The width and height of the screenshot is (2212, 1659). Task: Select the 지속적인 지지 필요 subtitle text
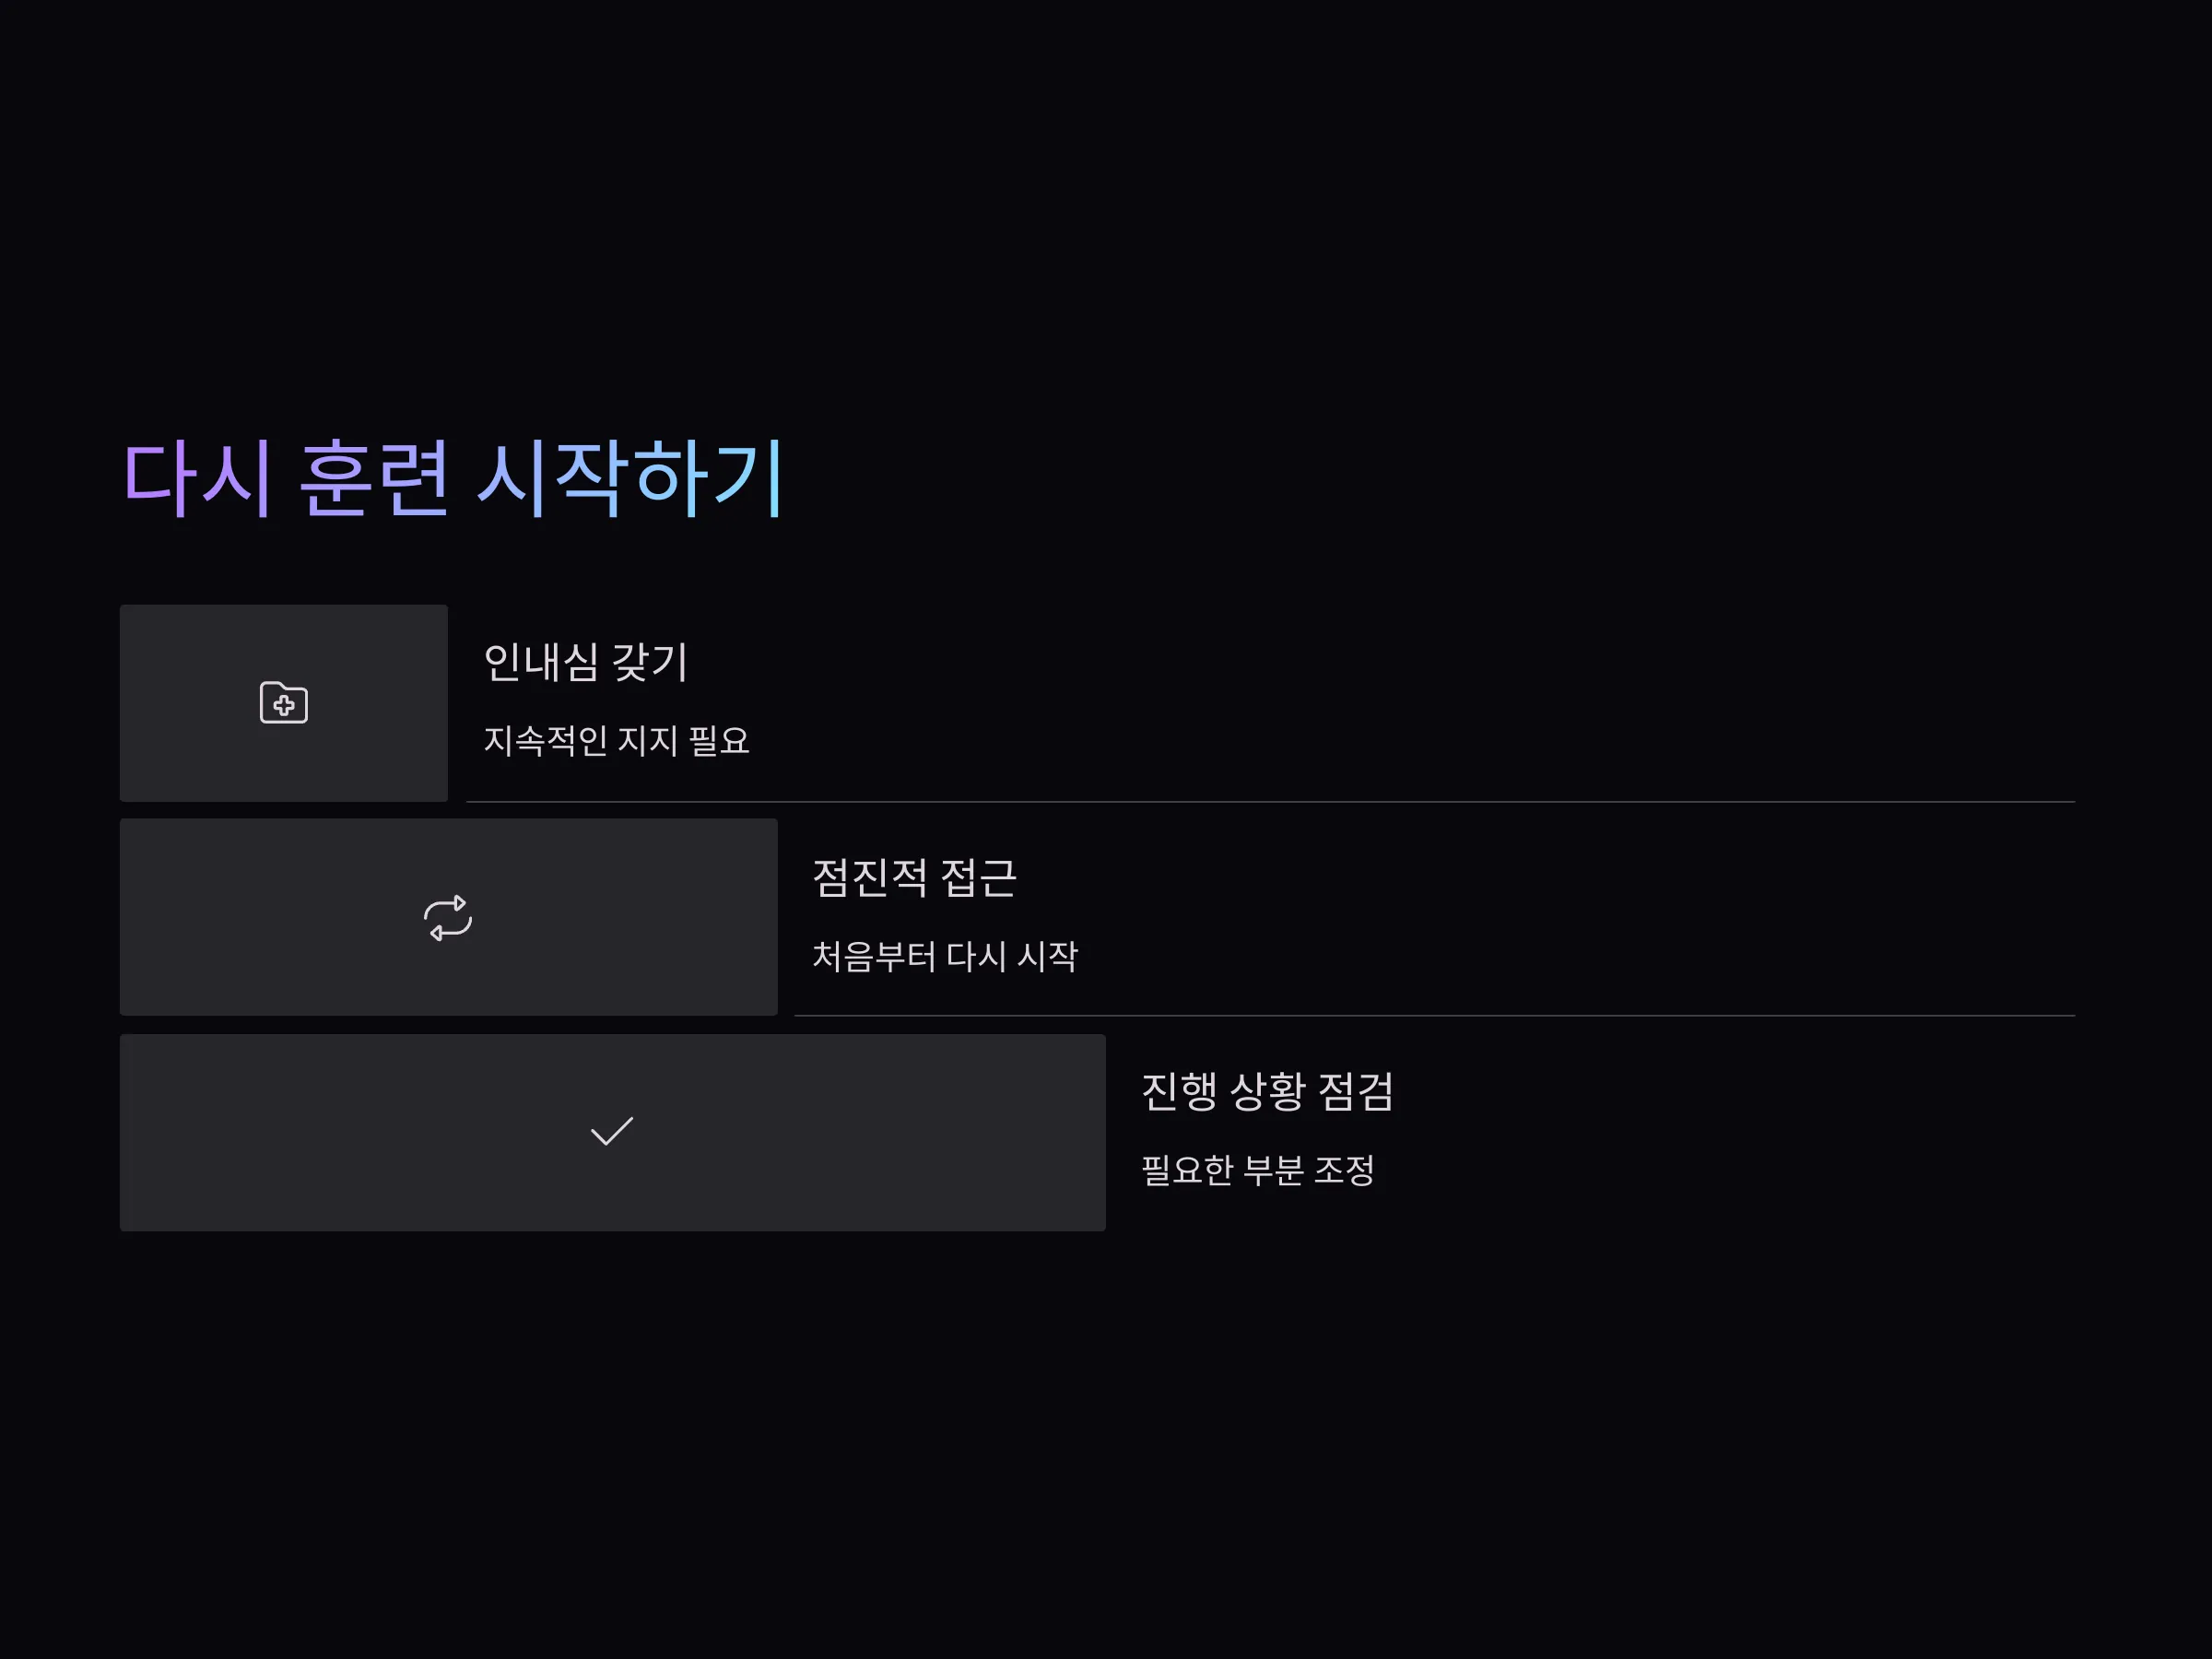coord(616,740)
